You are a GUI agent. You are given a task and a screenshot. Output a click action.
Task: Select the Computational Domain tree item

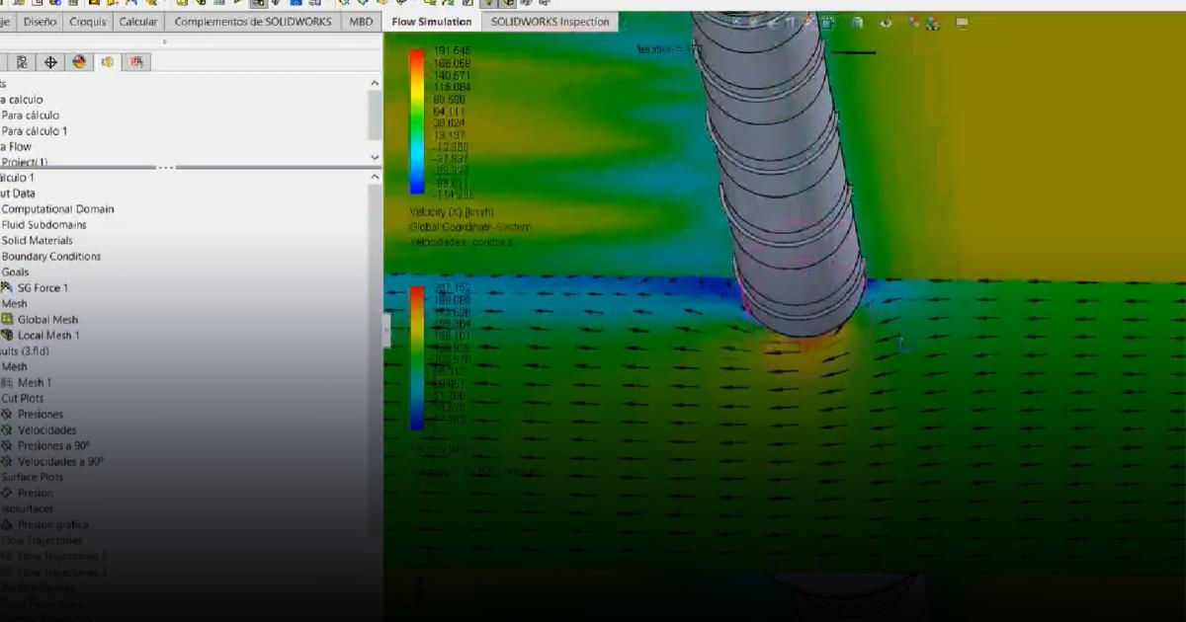click(57, 208)
